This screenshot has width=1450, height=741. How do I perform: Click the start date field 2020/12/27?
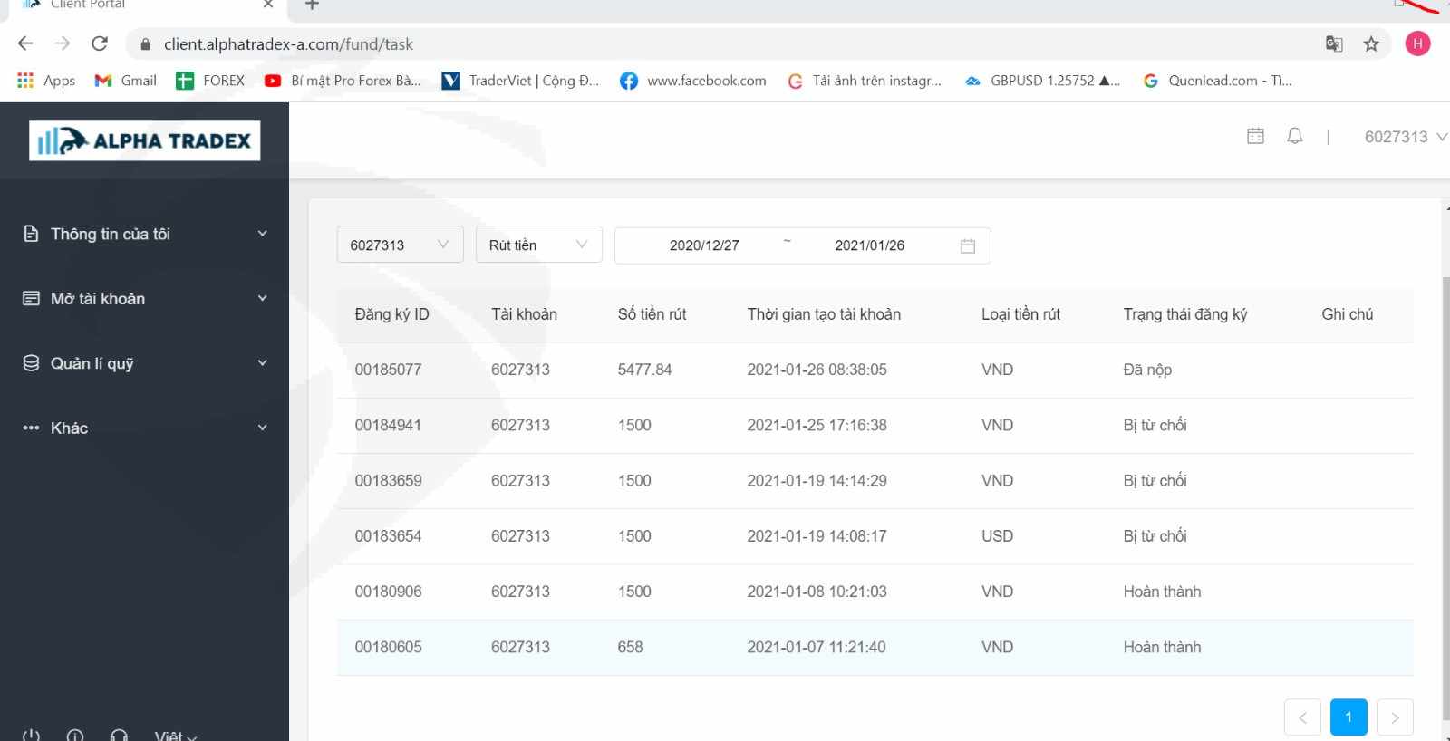point(704,245)
